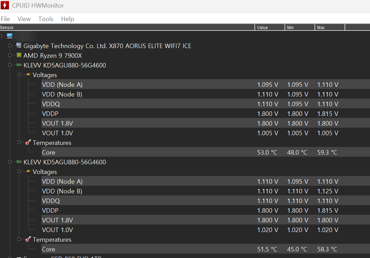The width and height of the screenshot is (370, 258).
Task: Click the Value column header
Action: [270, 27]
